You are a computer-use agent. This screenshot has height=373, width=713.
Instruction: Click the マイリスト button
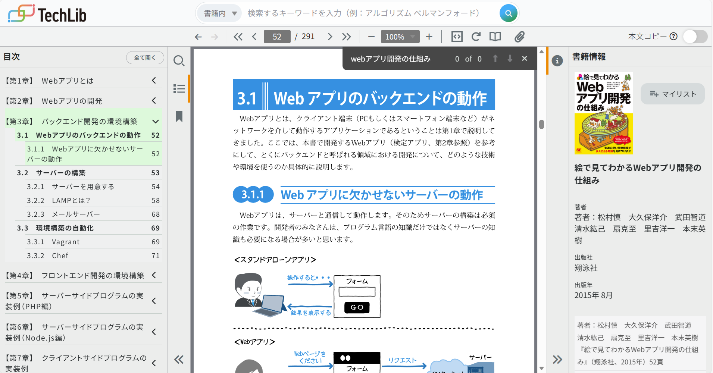(673, 94)
